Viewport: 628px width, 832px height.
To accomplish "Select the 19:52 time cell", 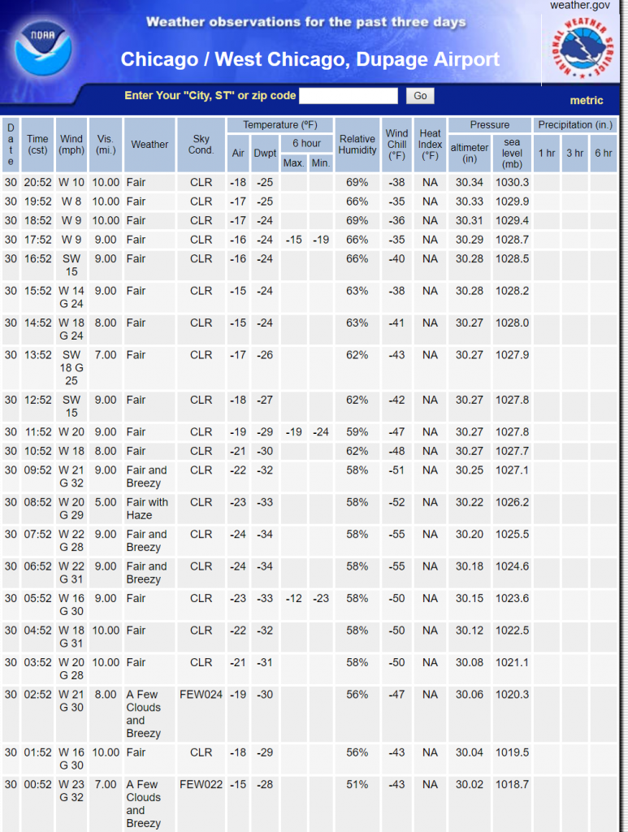I will click(37, 201).
